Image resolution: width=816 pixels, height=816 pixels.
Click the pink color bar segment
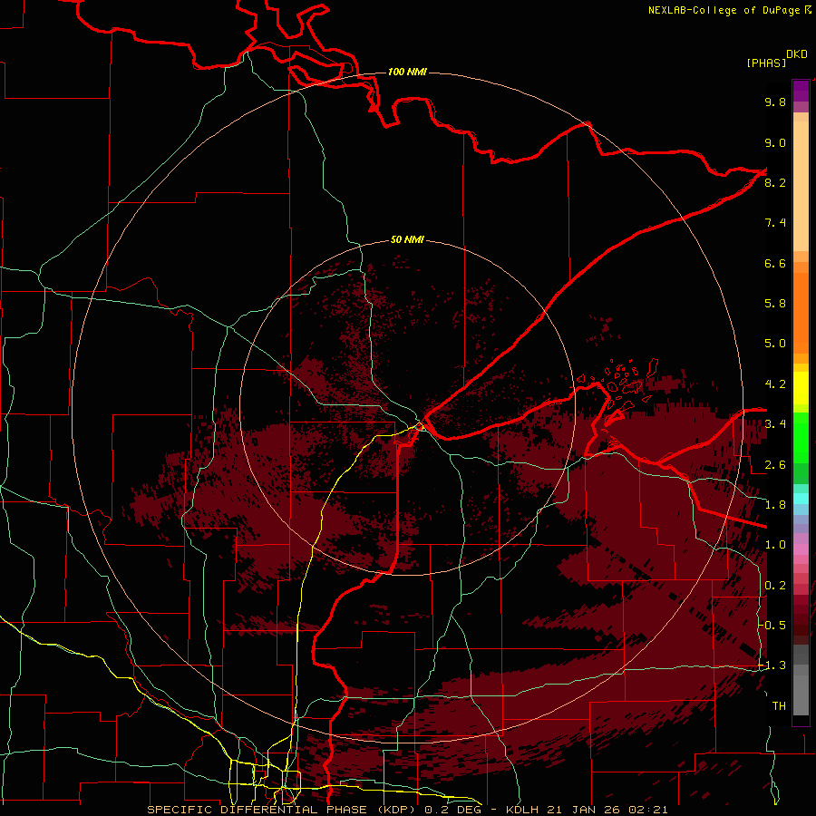coord(801,549)
